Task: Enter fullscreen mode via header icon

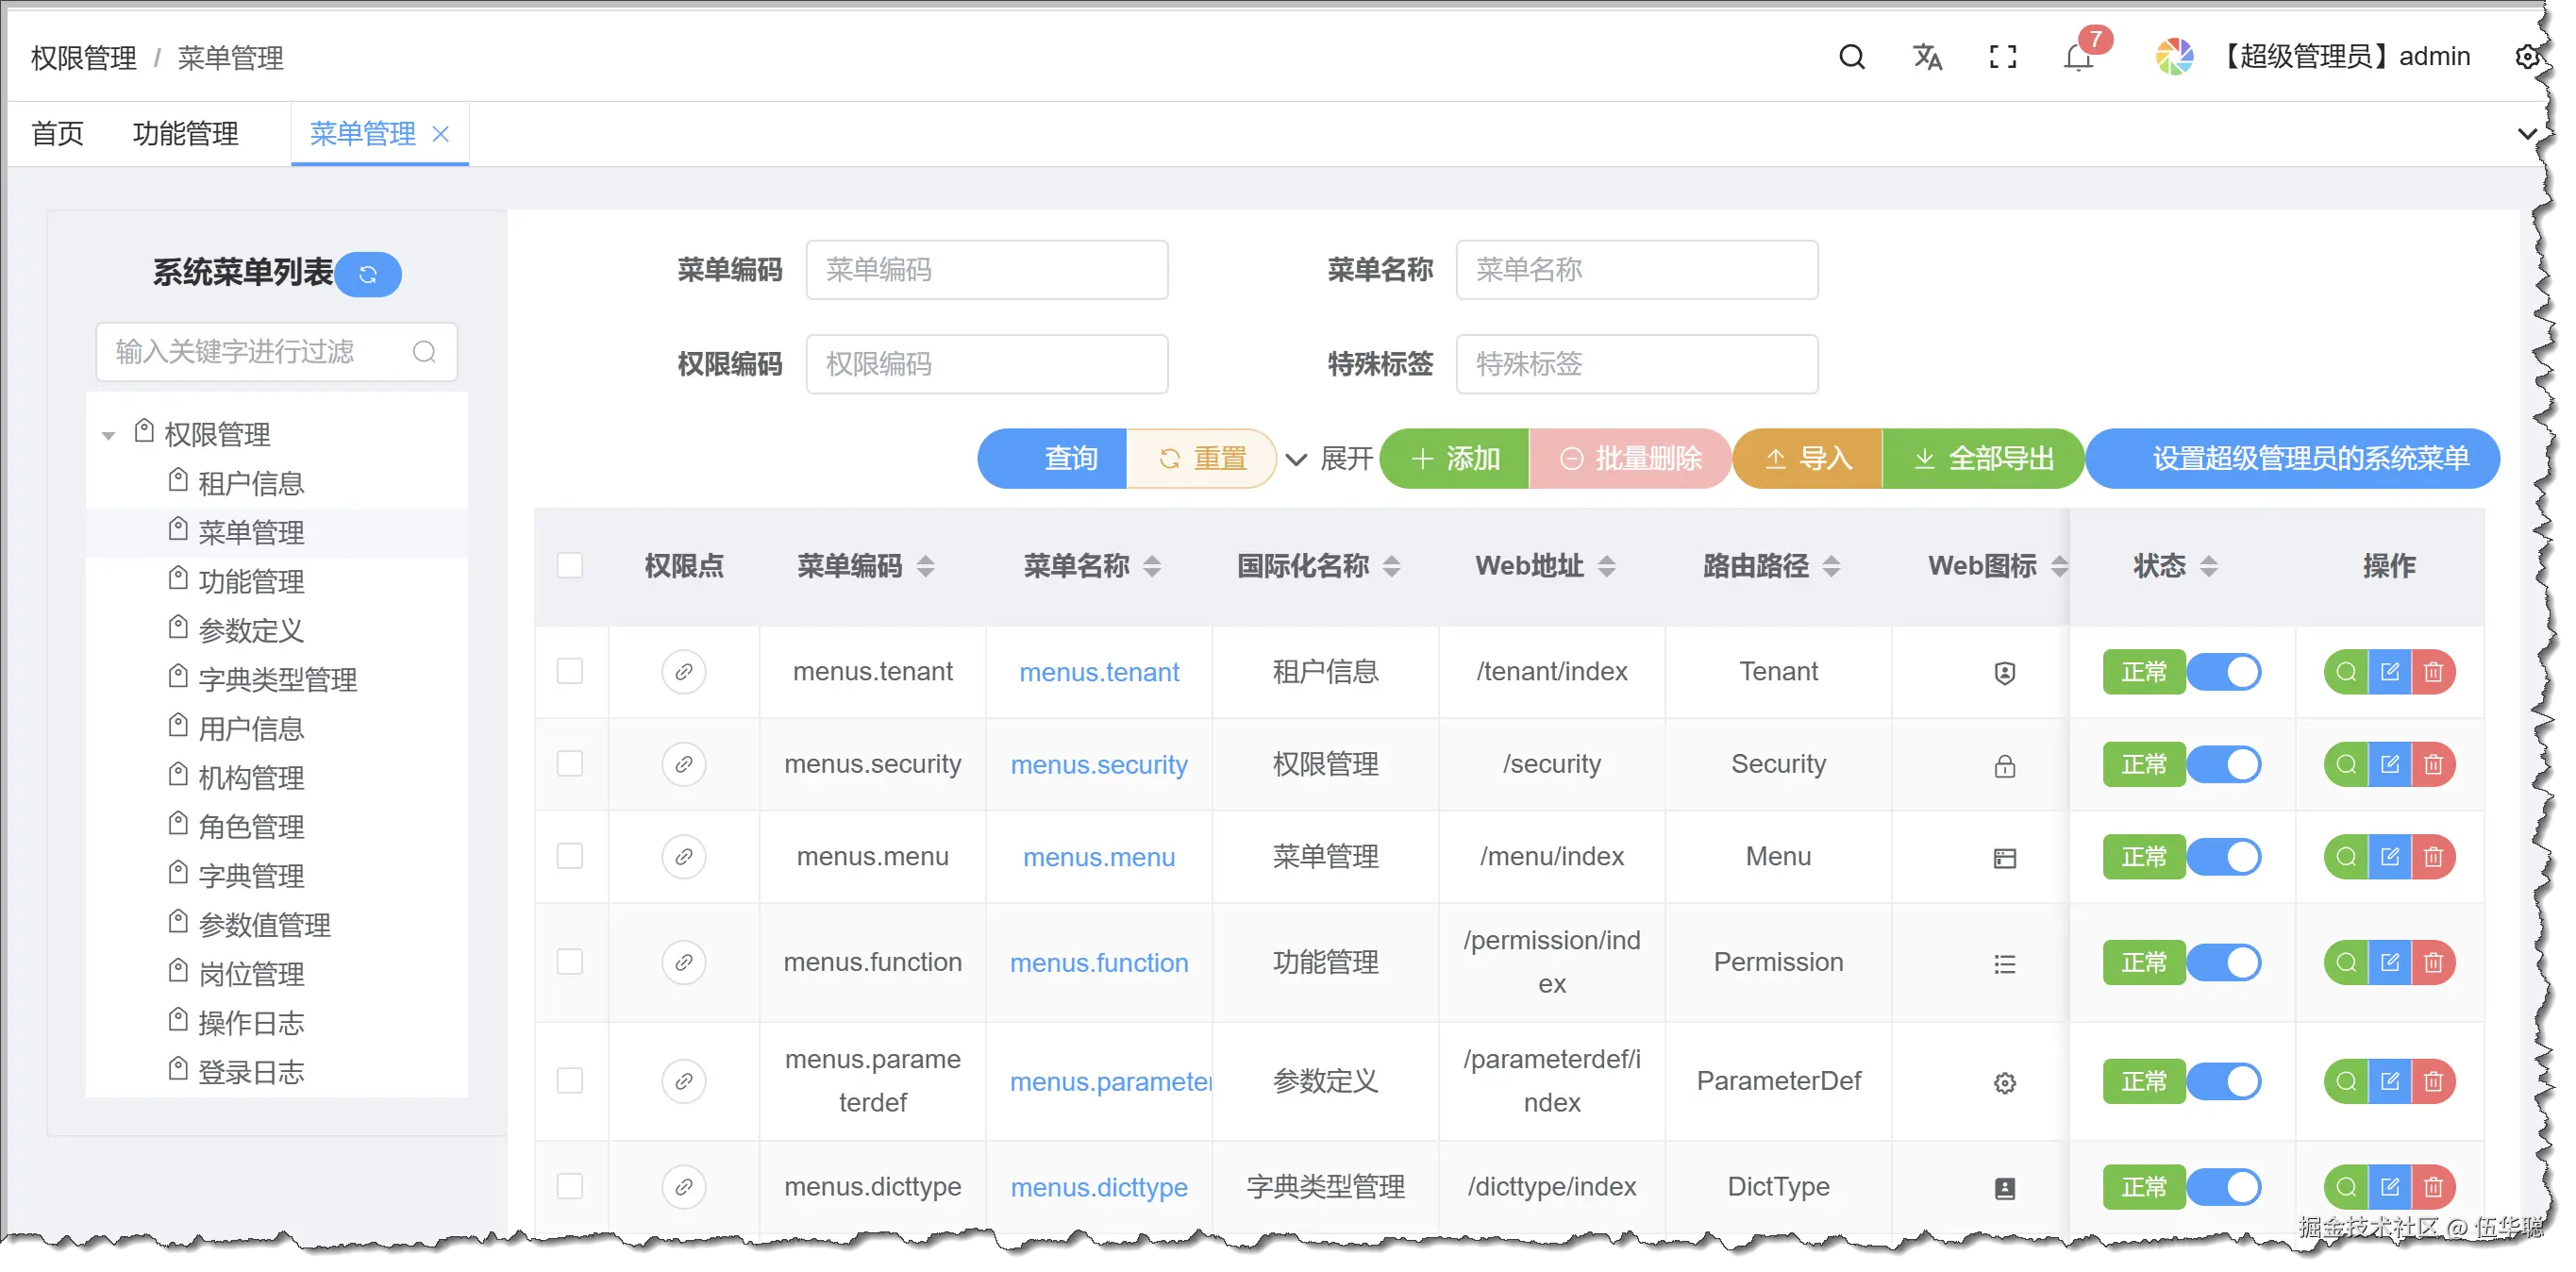Action: click(2002, 57)
